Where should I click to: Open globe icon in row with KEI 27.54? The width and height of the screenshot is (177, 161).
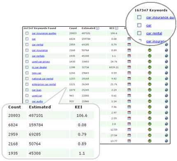[166, 135]
